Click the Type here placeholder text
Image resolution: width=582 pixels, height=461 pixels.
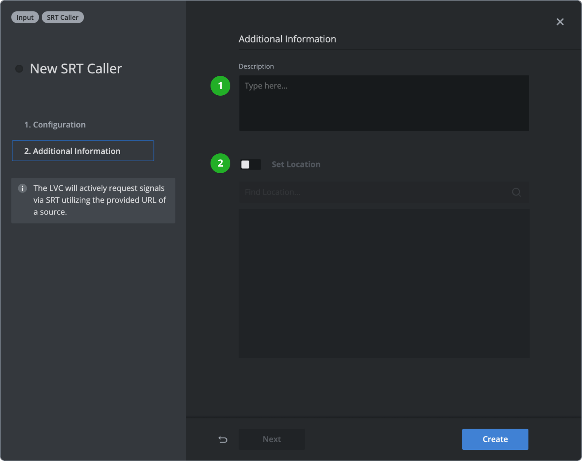[x=266, y=85]
